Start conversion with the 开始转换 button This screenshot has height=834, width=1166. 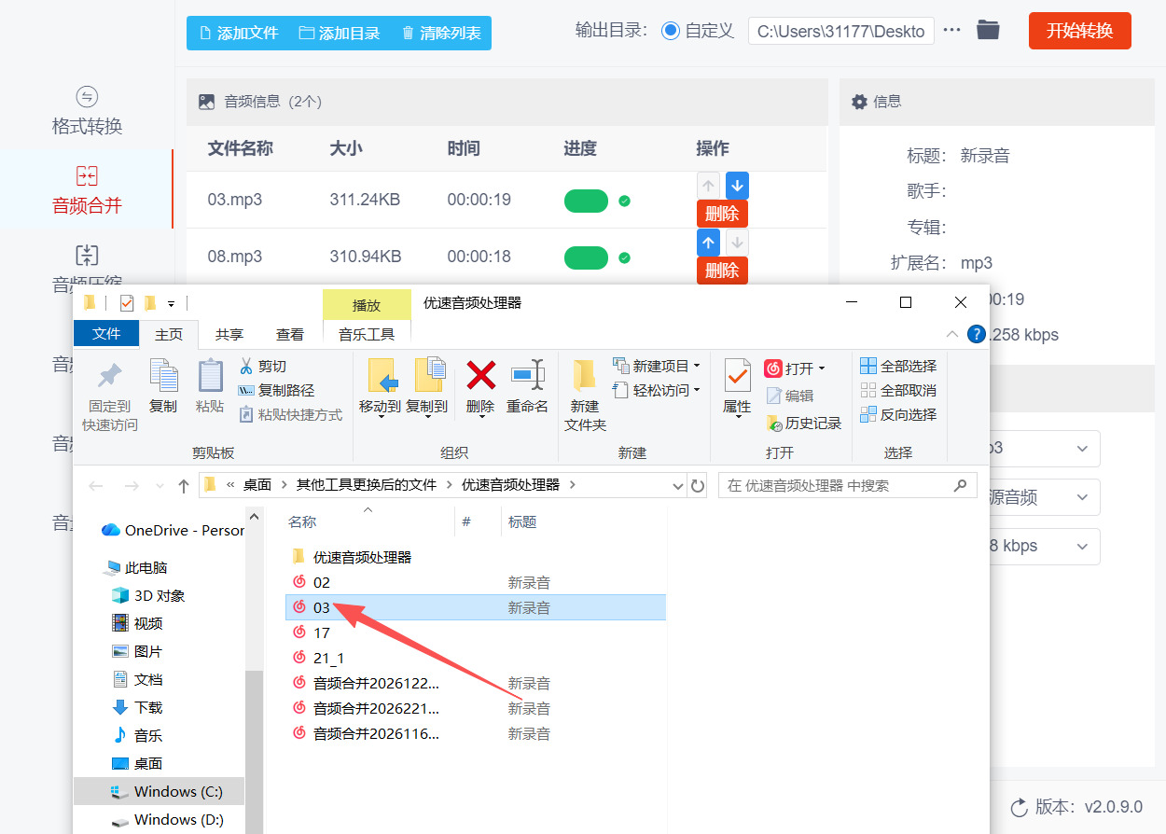[x=1079, y=31]
